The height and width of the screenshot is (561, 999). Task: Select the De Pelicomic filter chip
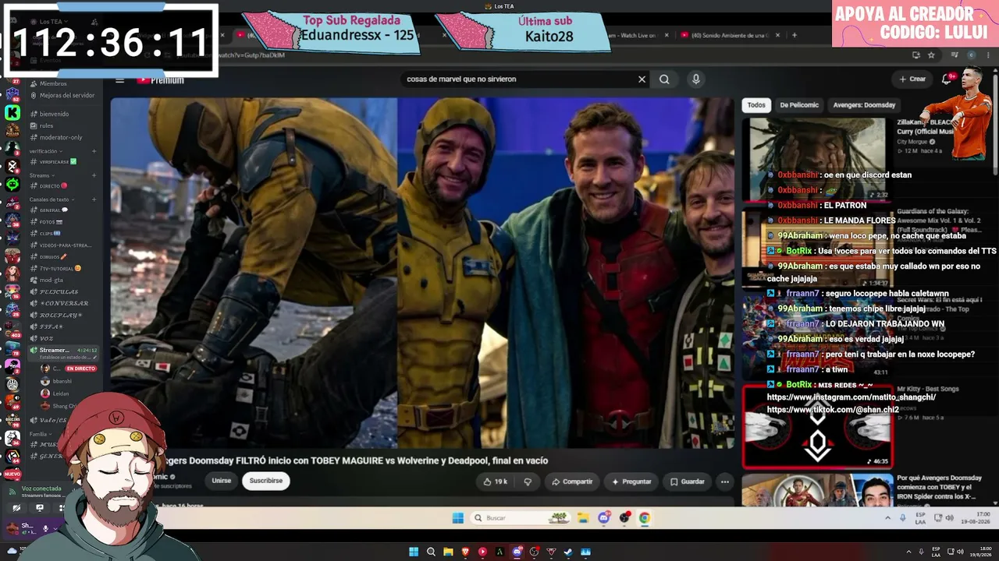(x=799, y=105)
